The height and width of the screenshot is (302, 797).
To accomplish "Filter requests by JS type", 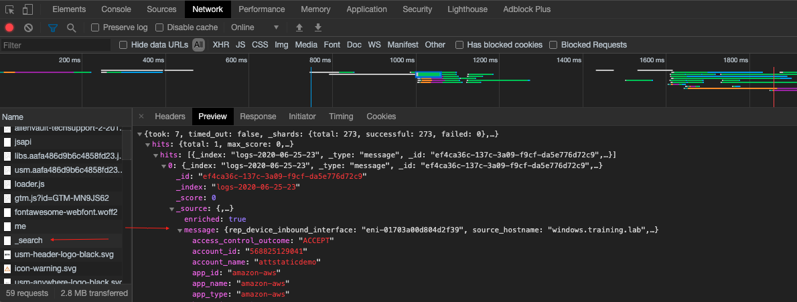I will (x=240, y=45).
